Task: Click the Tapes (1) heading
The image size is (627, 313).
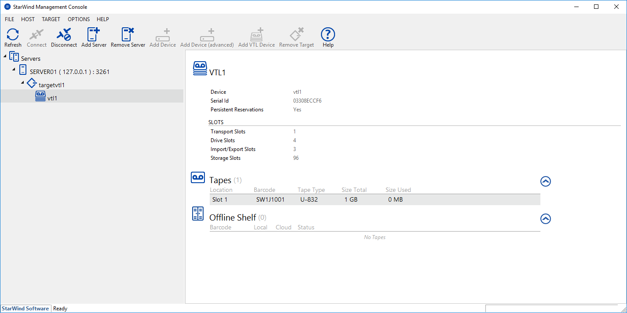Action: pos(226,180)
